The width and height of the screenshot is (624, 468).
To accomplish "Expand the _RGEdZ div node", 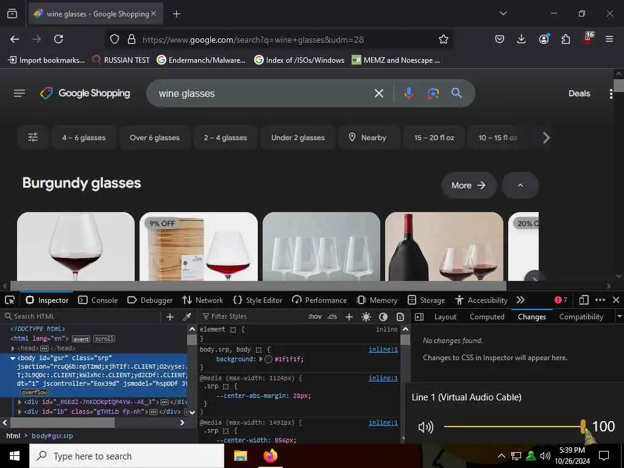I will pos(19,402).
